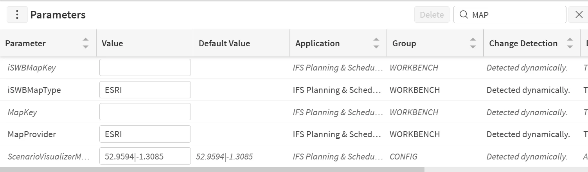This screenshot has width=588, height=172.
Task: Click the ScenarioVisualizerM… parameter name
Action: (x=48, y=157)
